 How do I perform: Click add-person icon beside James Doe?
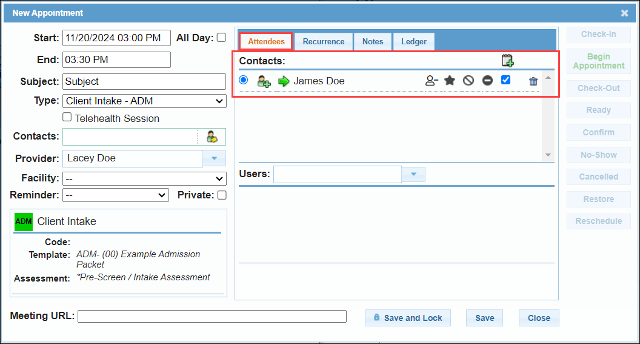(x=264, y=81)
